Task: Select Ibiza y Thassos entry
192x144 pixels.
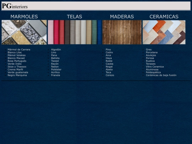Action: [x=17, y=66]
